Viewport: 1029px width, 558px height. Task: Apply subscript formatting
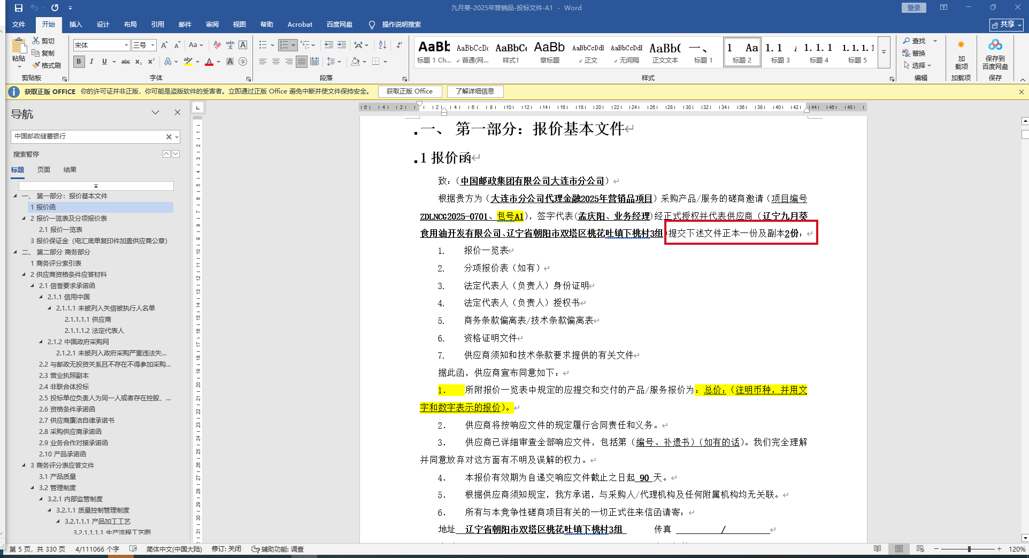click(139, 61)
